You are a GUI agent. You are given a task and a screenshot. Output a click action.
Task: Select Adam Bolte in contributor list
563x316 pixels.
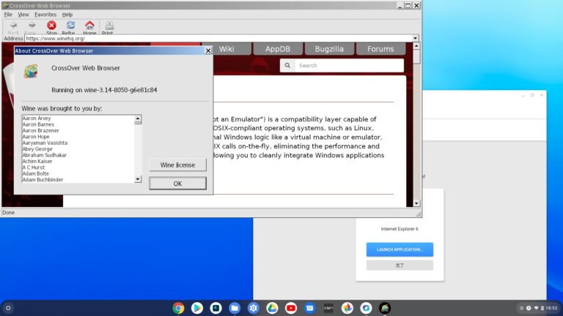click(x=35, y=173)
